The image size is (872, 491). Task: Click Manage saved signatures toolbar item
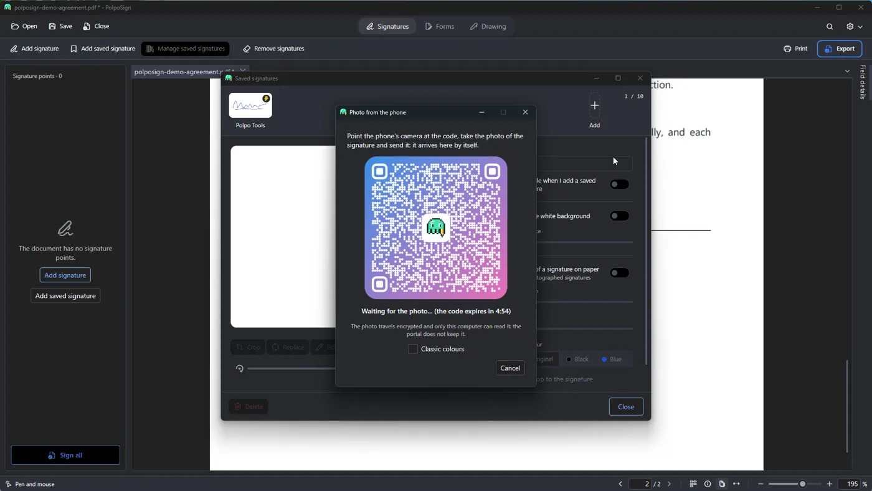click(186, 49)
